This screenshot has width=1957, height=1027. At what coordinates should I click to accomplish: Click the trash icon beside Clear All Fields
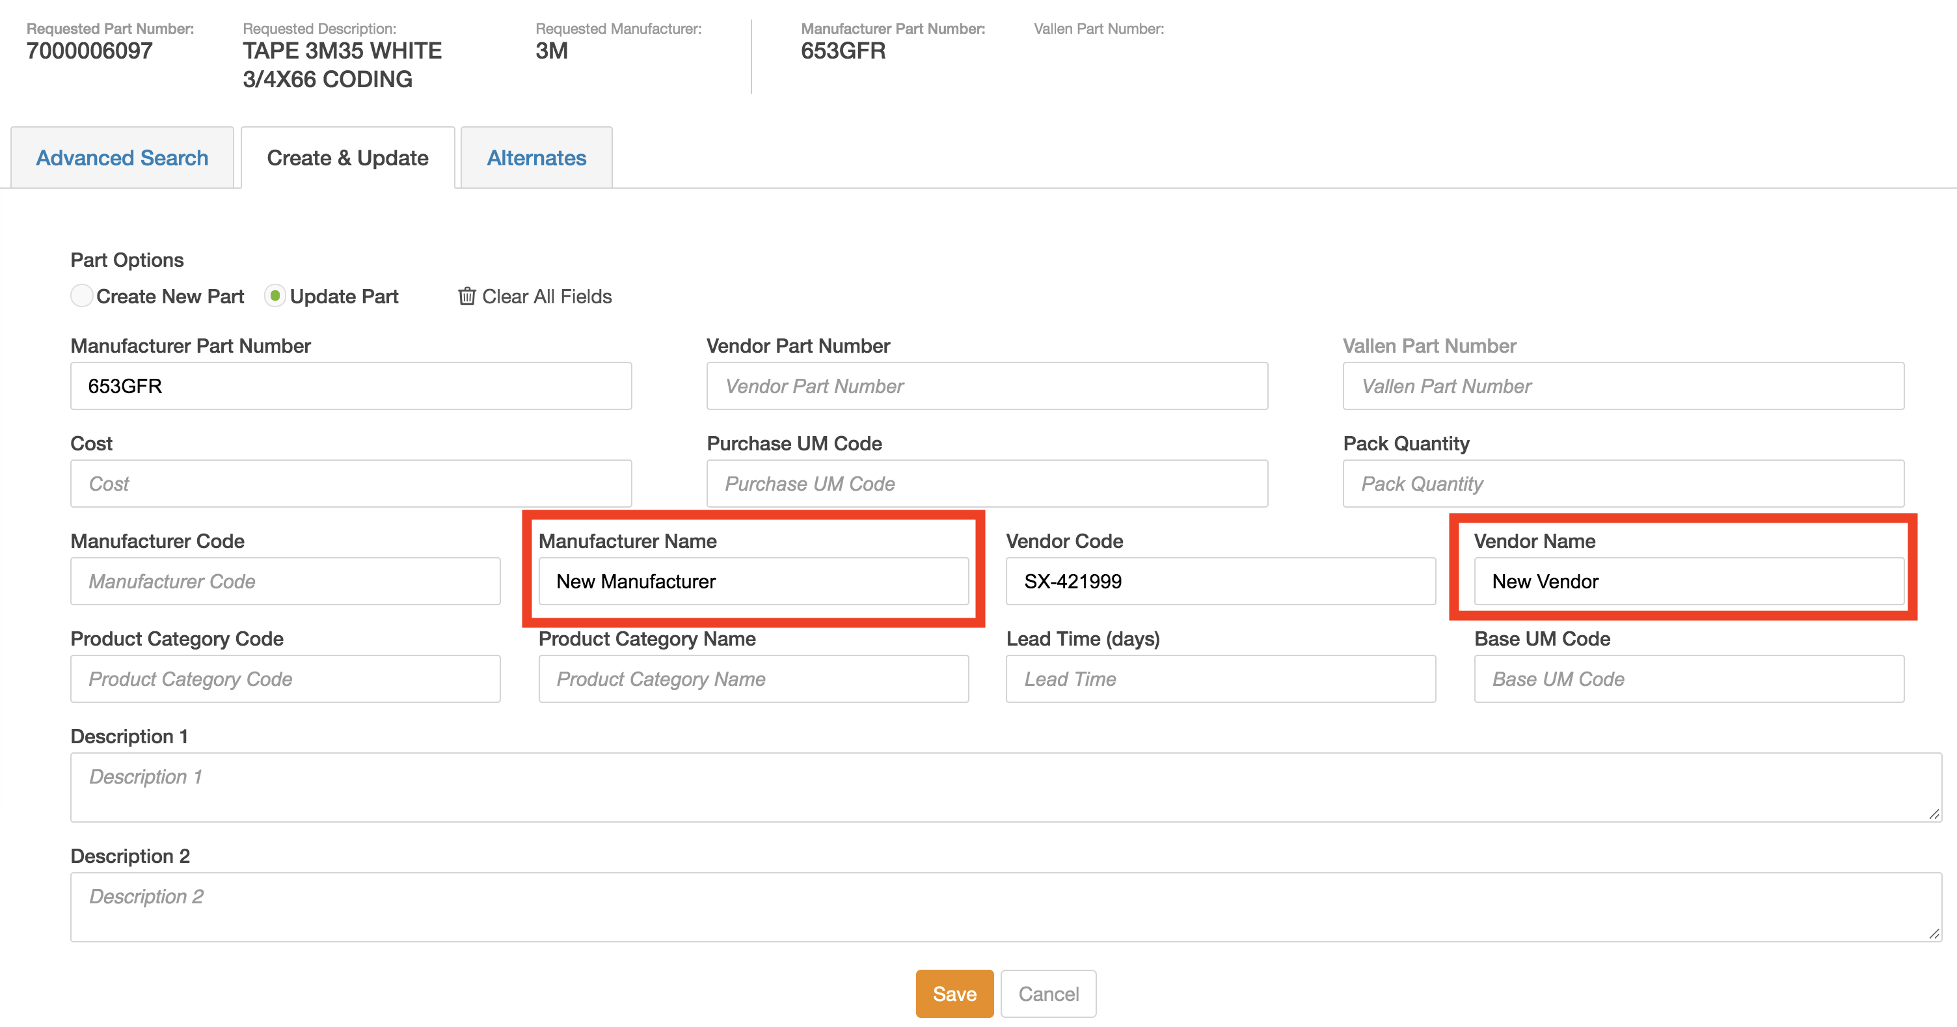466,297
